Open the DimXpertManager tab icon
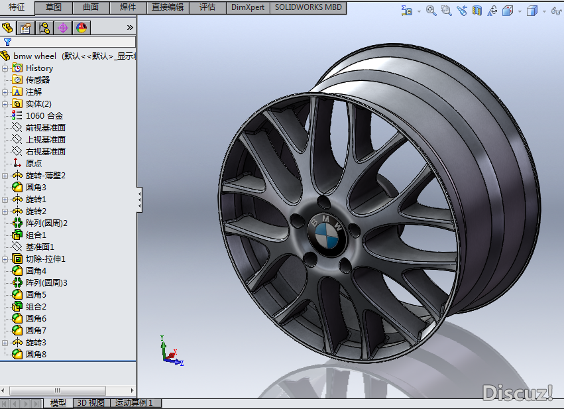 pos(63,28)
